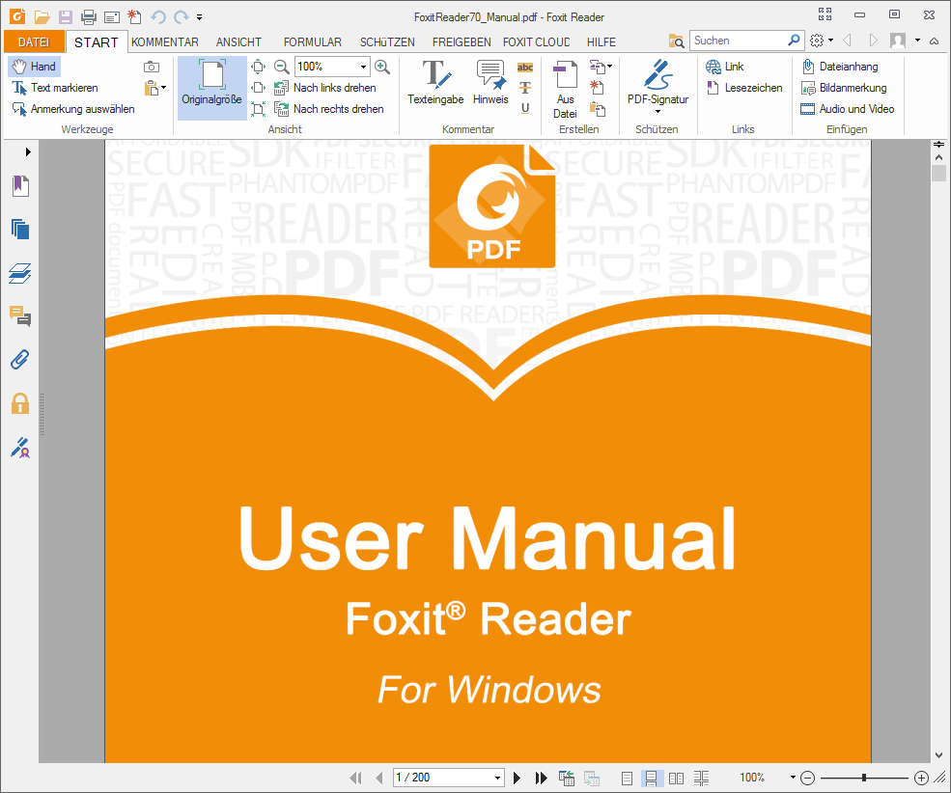
Task: Click Dateianhang in Einfügen group
Action: (840, 67)
